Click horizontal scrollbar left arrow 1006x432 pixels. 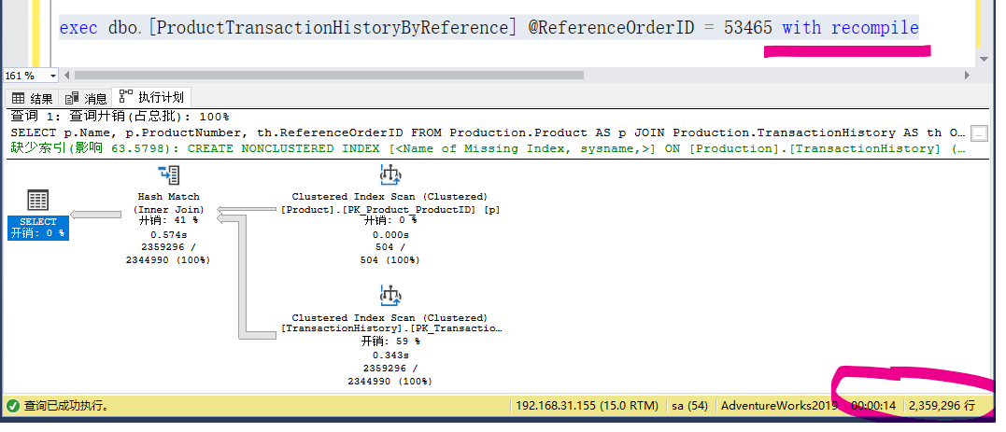(68, 76)
